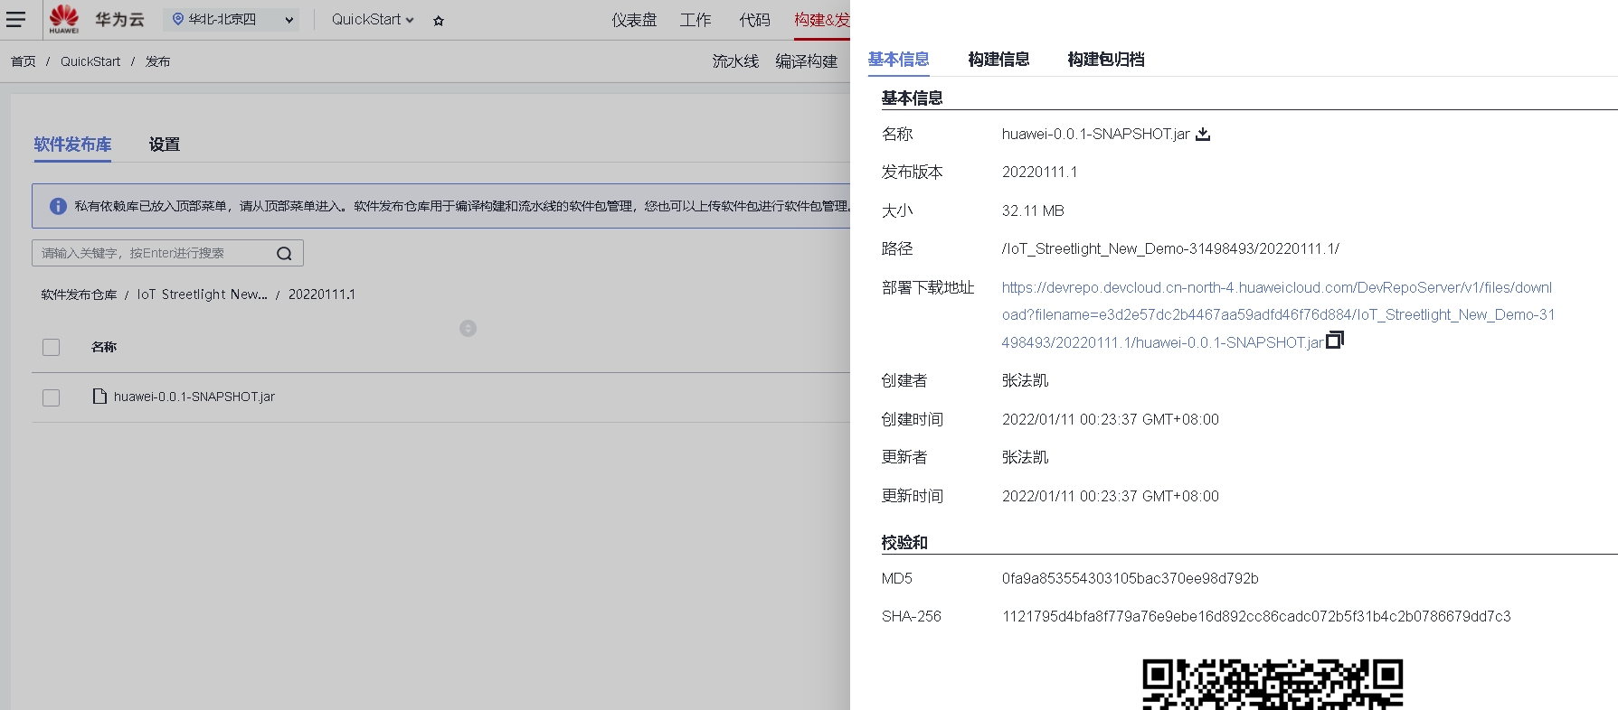Click the 部署下载地址 label
The width and height of the screenshot is (1618, 710).
(x=928, y=287)
